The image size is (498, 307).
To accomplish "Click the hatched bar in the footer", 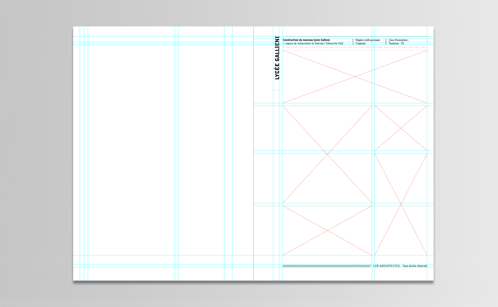I will 326,266.
